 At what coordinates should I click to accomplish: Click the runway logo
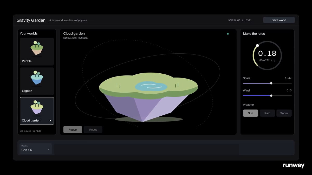pos(294,165)
